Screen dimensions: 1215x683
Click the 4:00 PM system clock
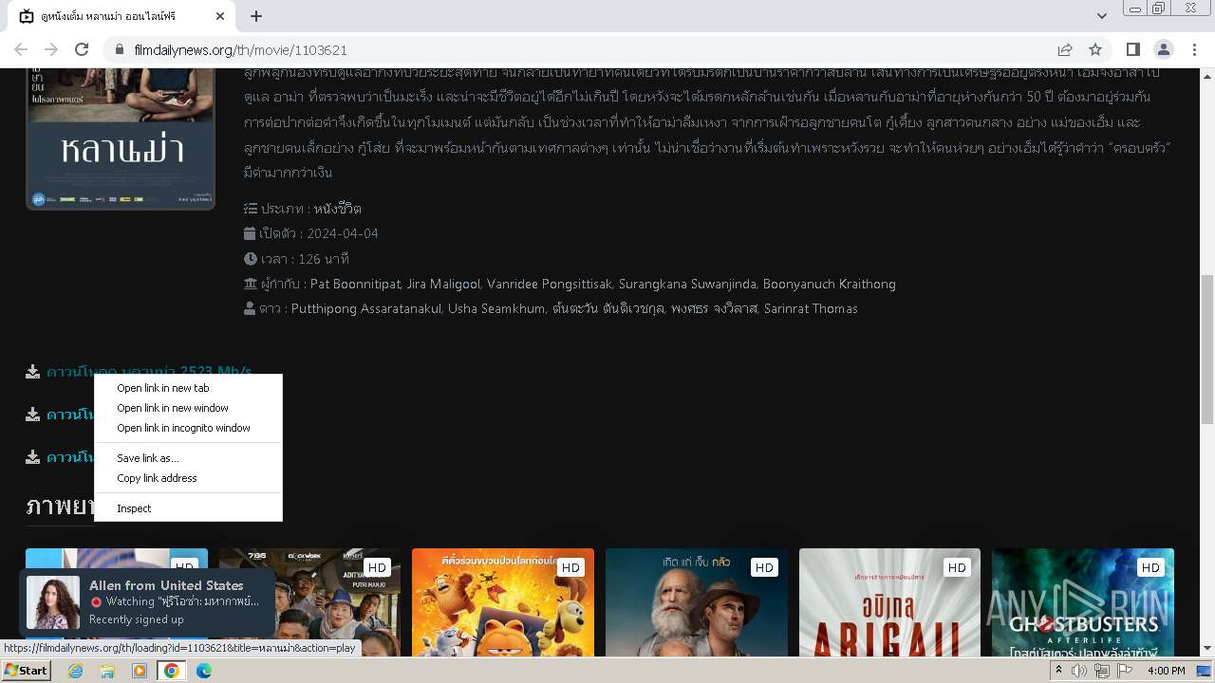(x=1167, y=671)
